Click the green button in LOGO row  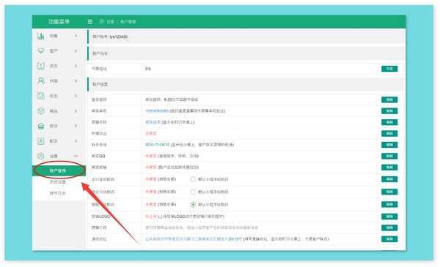389,217
